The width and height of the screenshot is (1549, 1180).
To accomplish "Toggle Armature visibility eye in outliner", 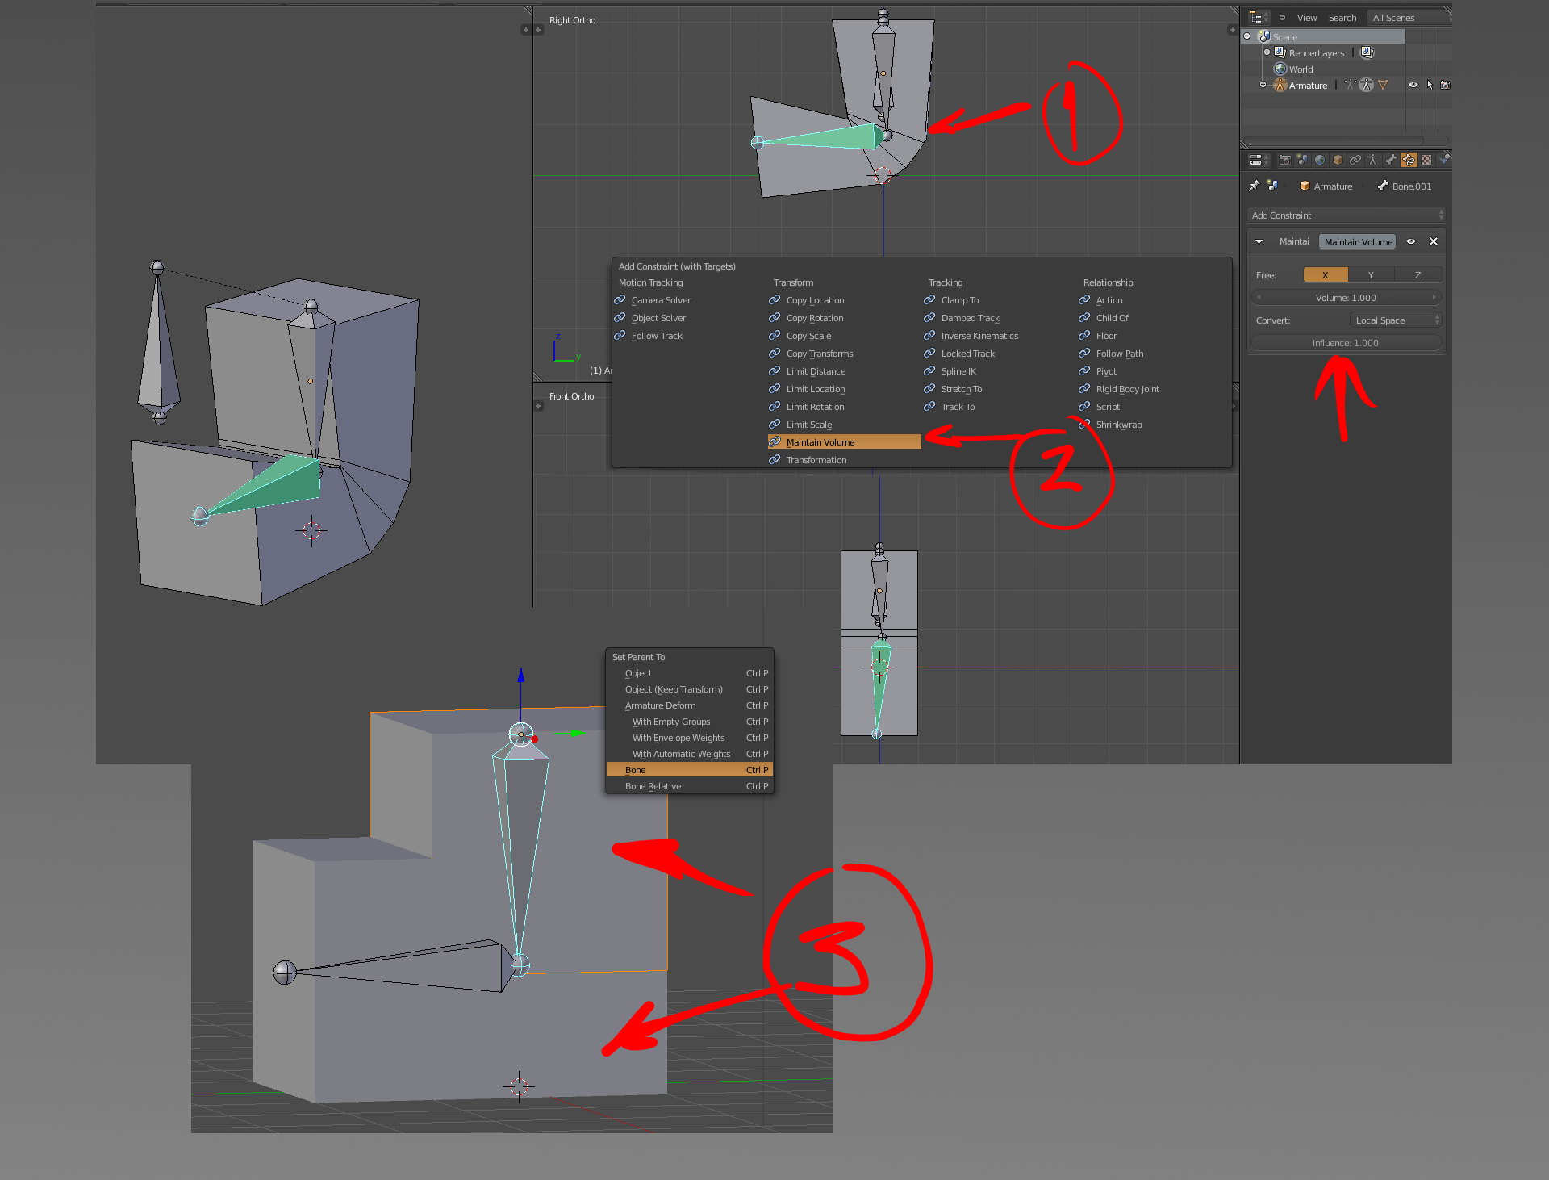I will click(x=1413, y=85).
